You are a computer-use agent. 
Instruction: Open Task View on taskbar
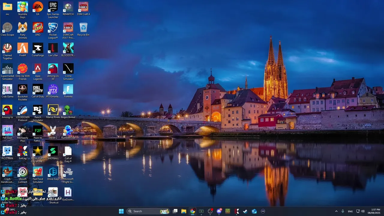pyautogui.click(x=175, y=211)
